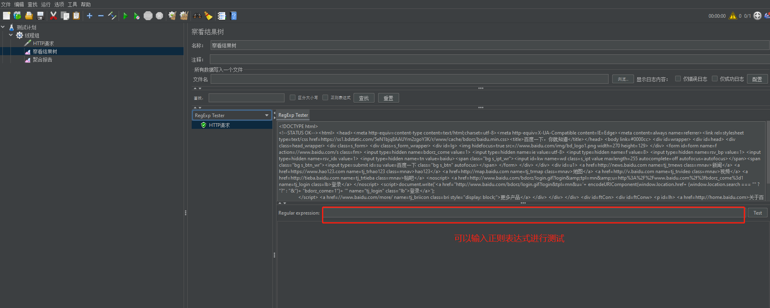Toggle the 区分大小写 checkbox
Image resolution: width=770 pixels, height=308 pixels.
pyautogui.click(x=293, y=97)
